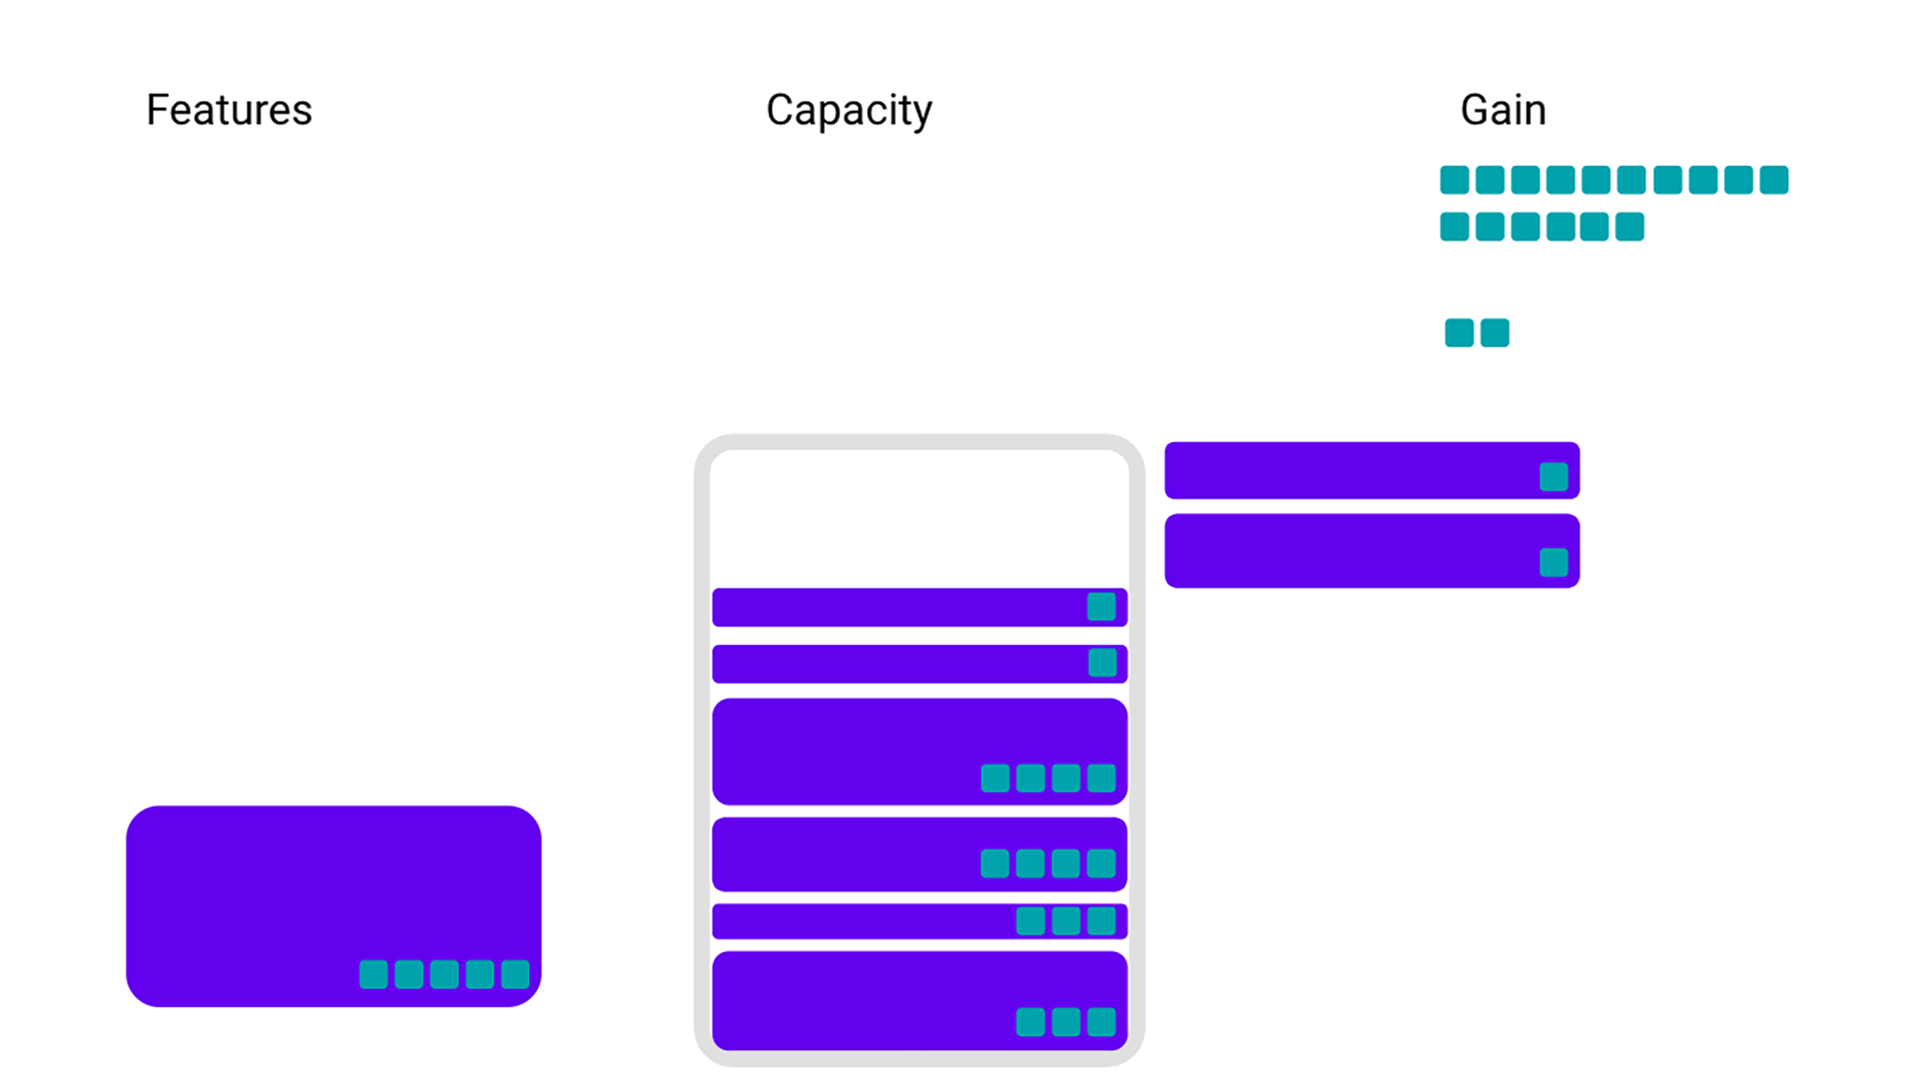Expand the Capacity container panel
This screenshot has width=1917, height=1078.
918,513
